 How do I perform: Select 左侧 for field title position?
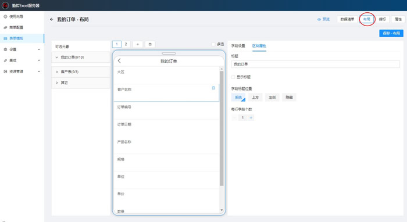coord(272,97)
